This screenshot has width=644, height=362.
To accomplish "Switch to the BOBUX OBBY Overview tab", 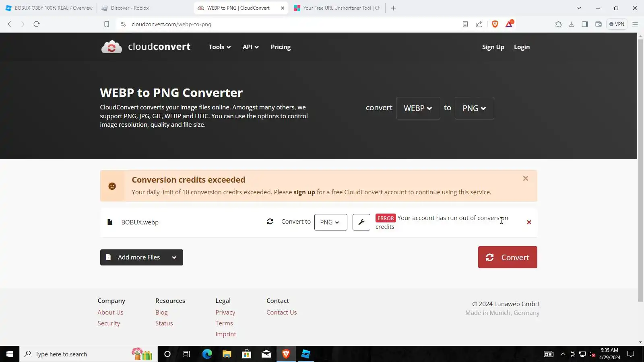I will pyautogui.click(x=48, y=8).
